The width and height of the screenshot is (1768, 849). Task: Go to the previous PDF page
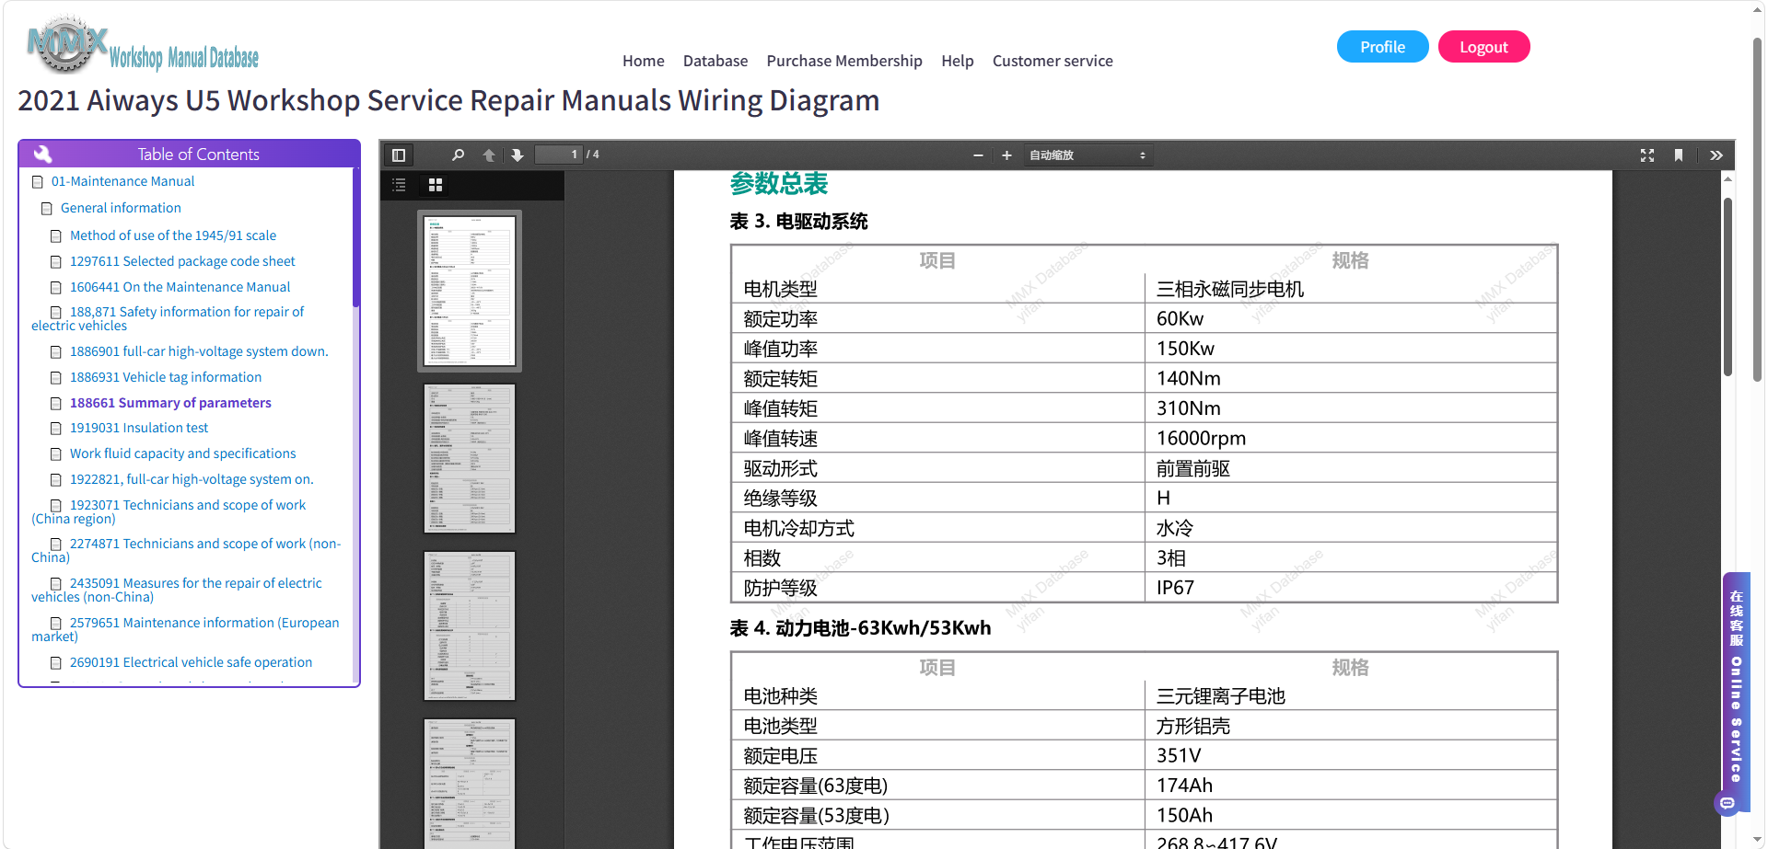[489, 155]
